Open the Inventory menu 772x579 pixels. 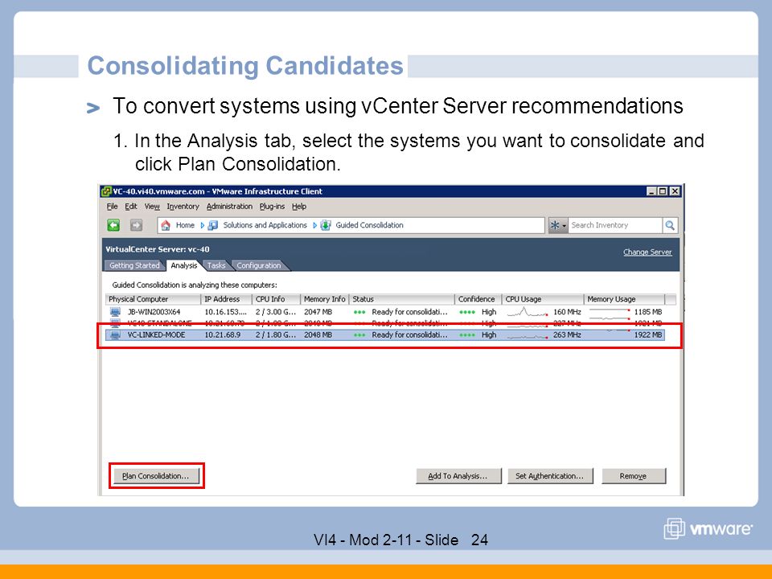click(183, 207)
